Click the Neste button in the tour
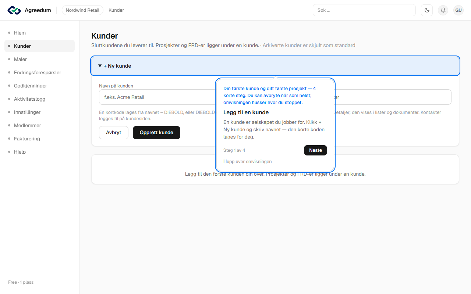This screenshot has height=294, width=471. [315, 150]
